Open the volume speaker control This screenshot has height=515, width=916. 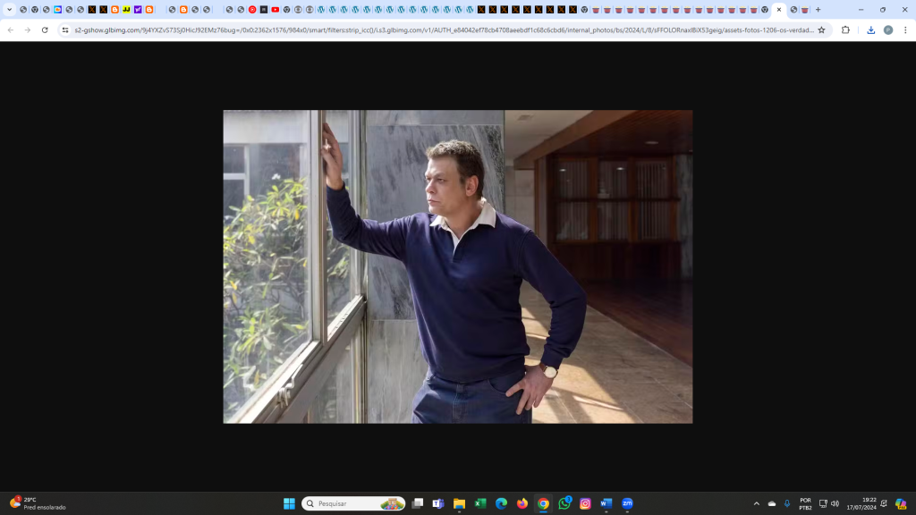[835, 503]
